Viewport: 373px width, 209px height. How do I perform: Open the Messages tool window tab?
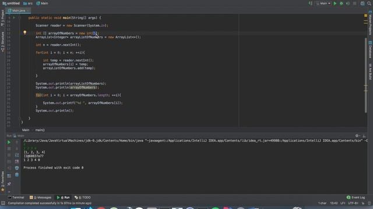click(40, 197)
